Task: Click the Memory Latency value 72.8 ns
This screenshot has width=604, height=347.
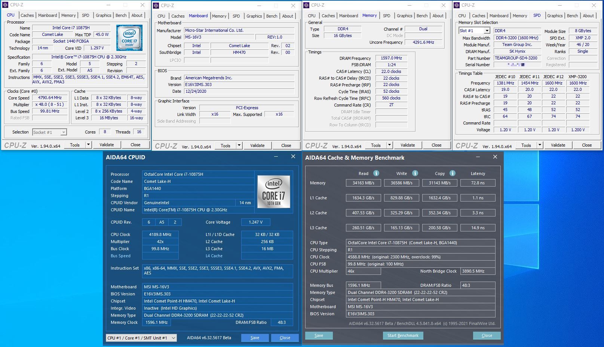Action: pos(478,183)
